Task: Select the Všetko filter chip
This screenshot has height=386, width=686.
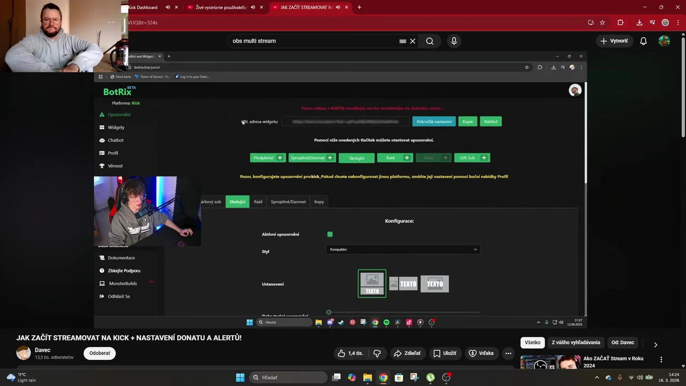Action: 533,343
